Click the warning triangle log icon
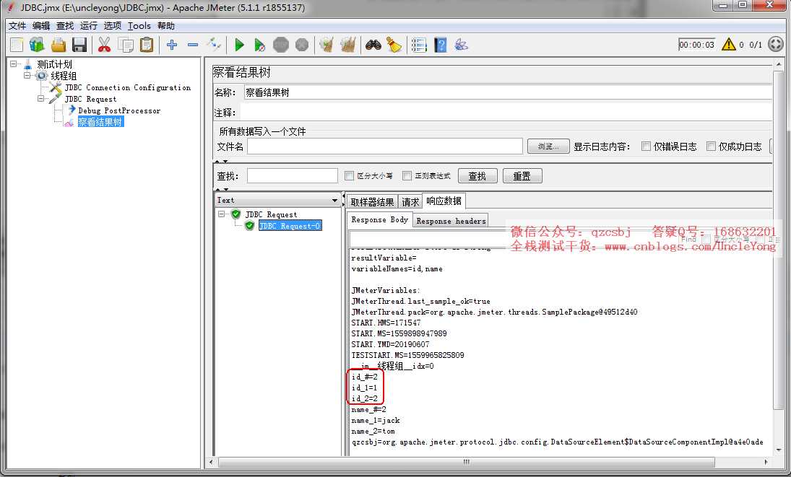The height and width of the screenshot is (477, 791). tap(728, 44)
